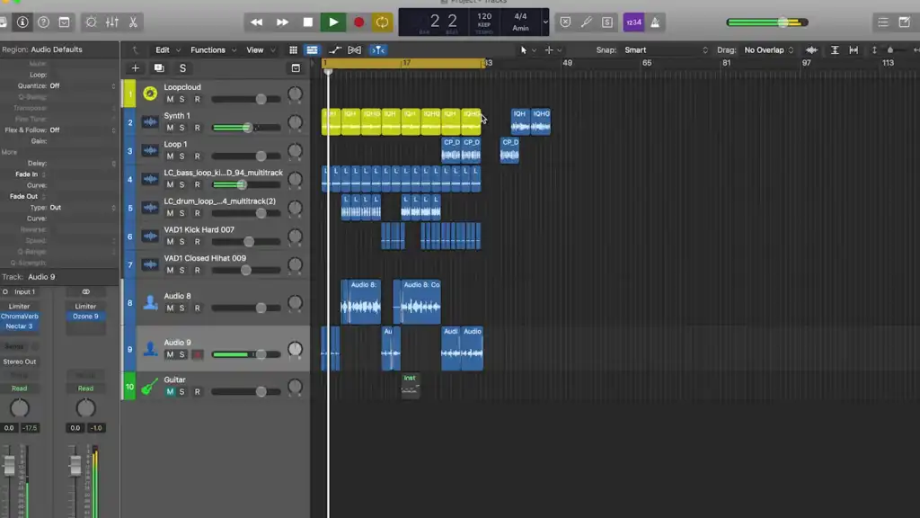
Task: Solo the Synth 1 track
Action: point(181,128)
